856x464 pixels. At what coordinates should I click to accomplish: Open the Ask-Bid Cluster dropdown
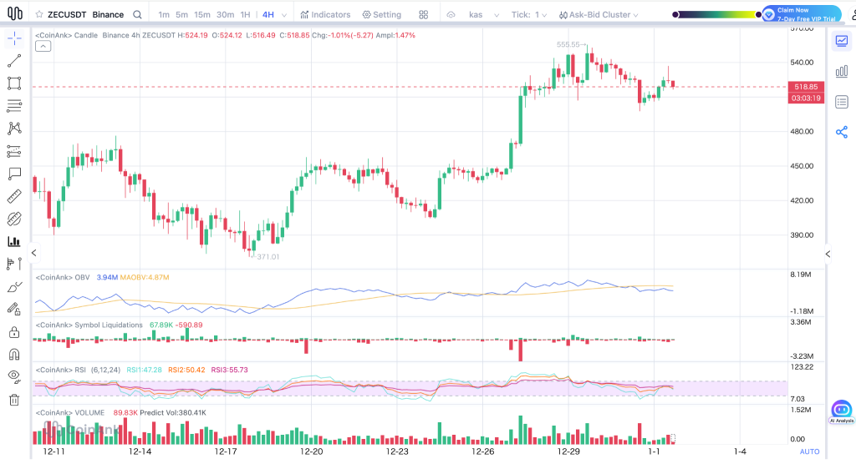[x=599, y=15]
